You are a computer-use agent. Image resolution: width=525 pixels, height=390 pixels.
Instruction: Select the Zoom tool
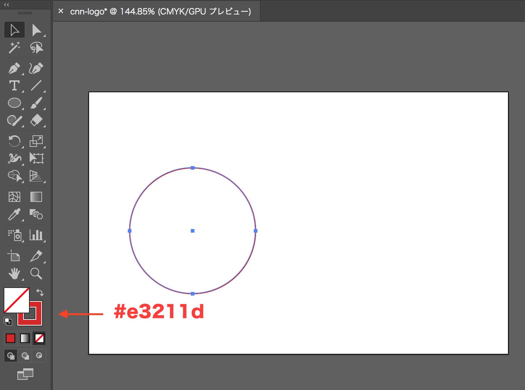(36, 274)
